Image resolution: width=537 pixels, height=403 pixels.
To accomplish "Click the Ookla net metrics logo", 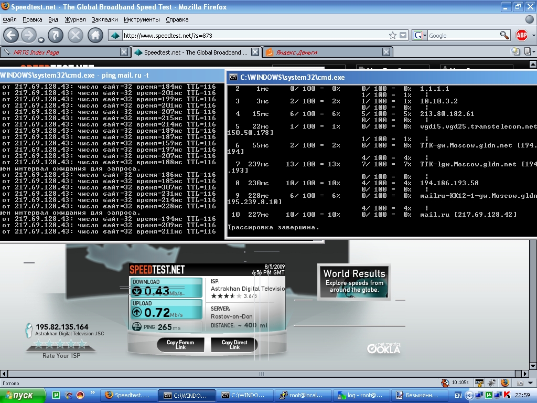I will coord(383,348).
